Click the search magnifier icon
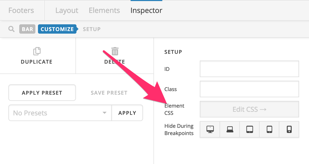The image size is (309, 164). pyautogui.click(x=11, y=29)
